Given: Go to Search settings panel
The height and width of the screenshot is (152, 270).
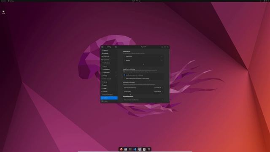Looking at the screenshot, I should [109, 66].
